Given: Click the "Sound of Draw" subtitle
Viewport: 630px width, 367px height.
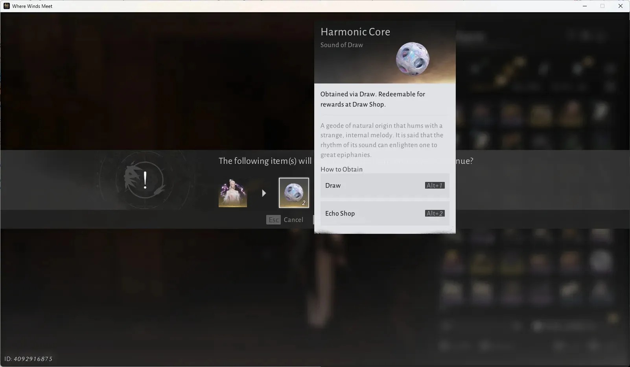Looking at the screenshot, I should (x=342, y=45).
